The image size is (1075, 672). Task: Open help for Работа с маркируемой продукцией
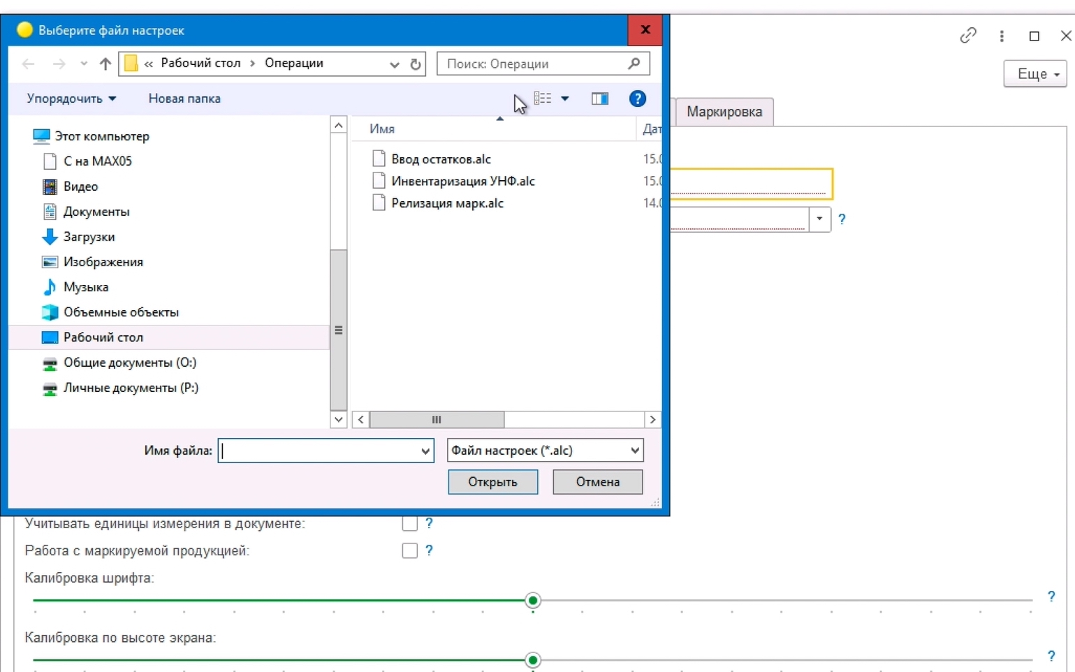429,550
